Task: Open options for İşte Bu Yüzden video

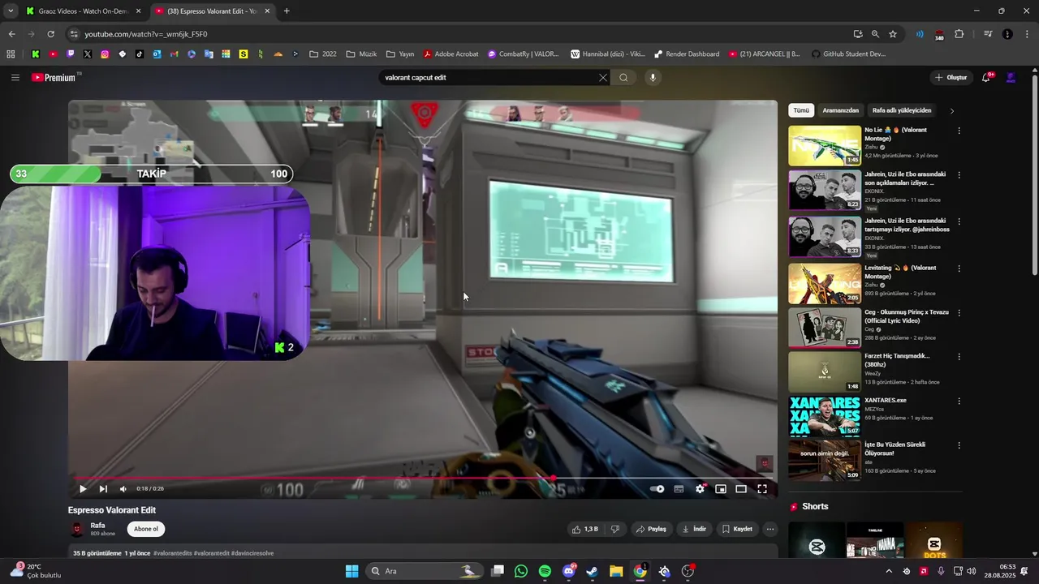Action: point(959,445)
